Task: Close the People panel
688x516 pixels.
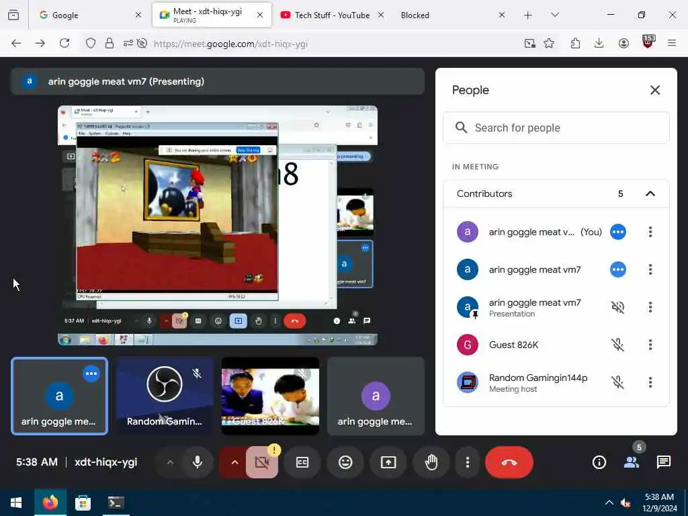Action: coord(655,90)
